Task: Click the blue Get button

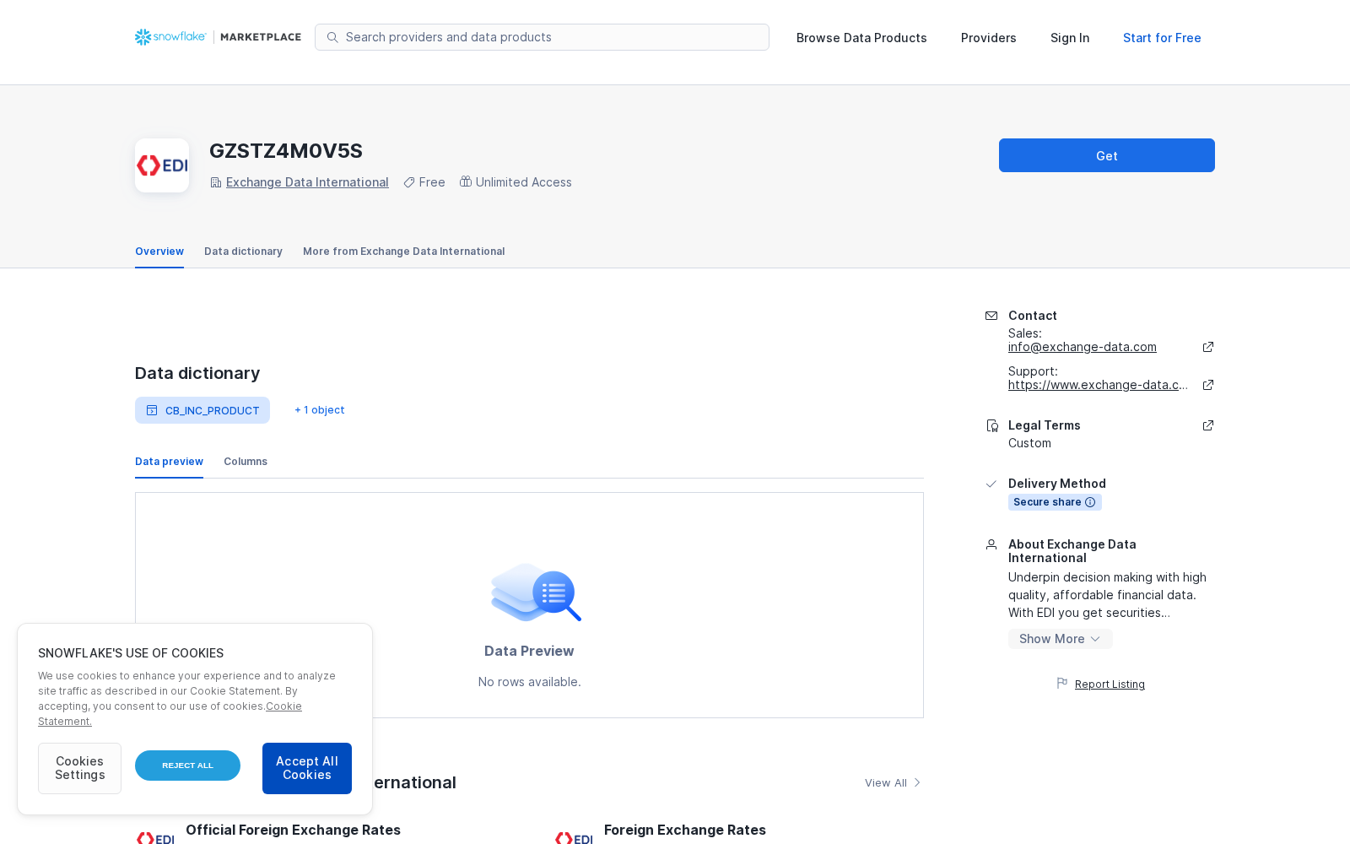Action: pos(1107,155)
